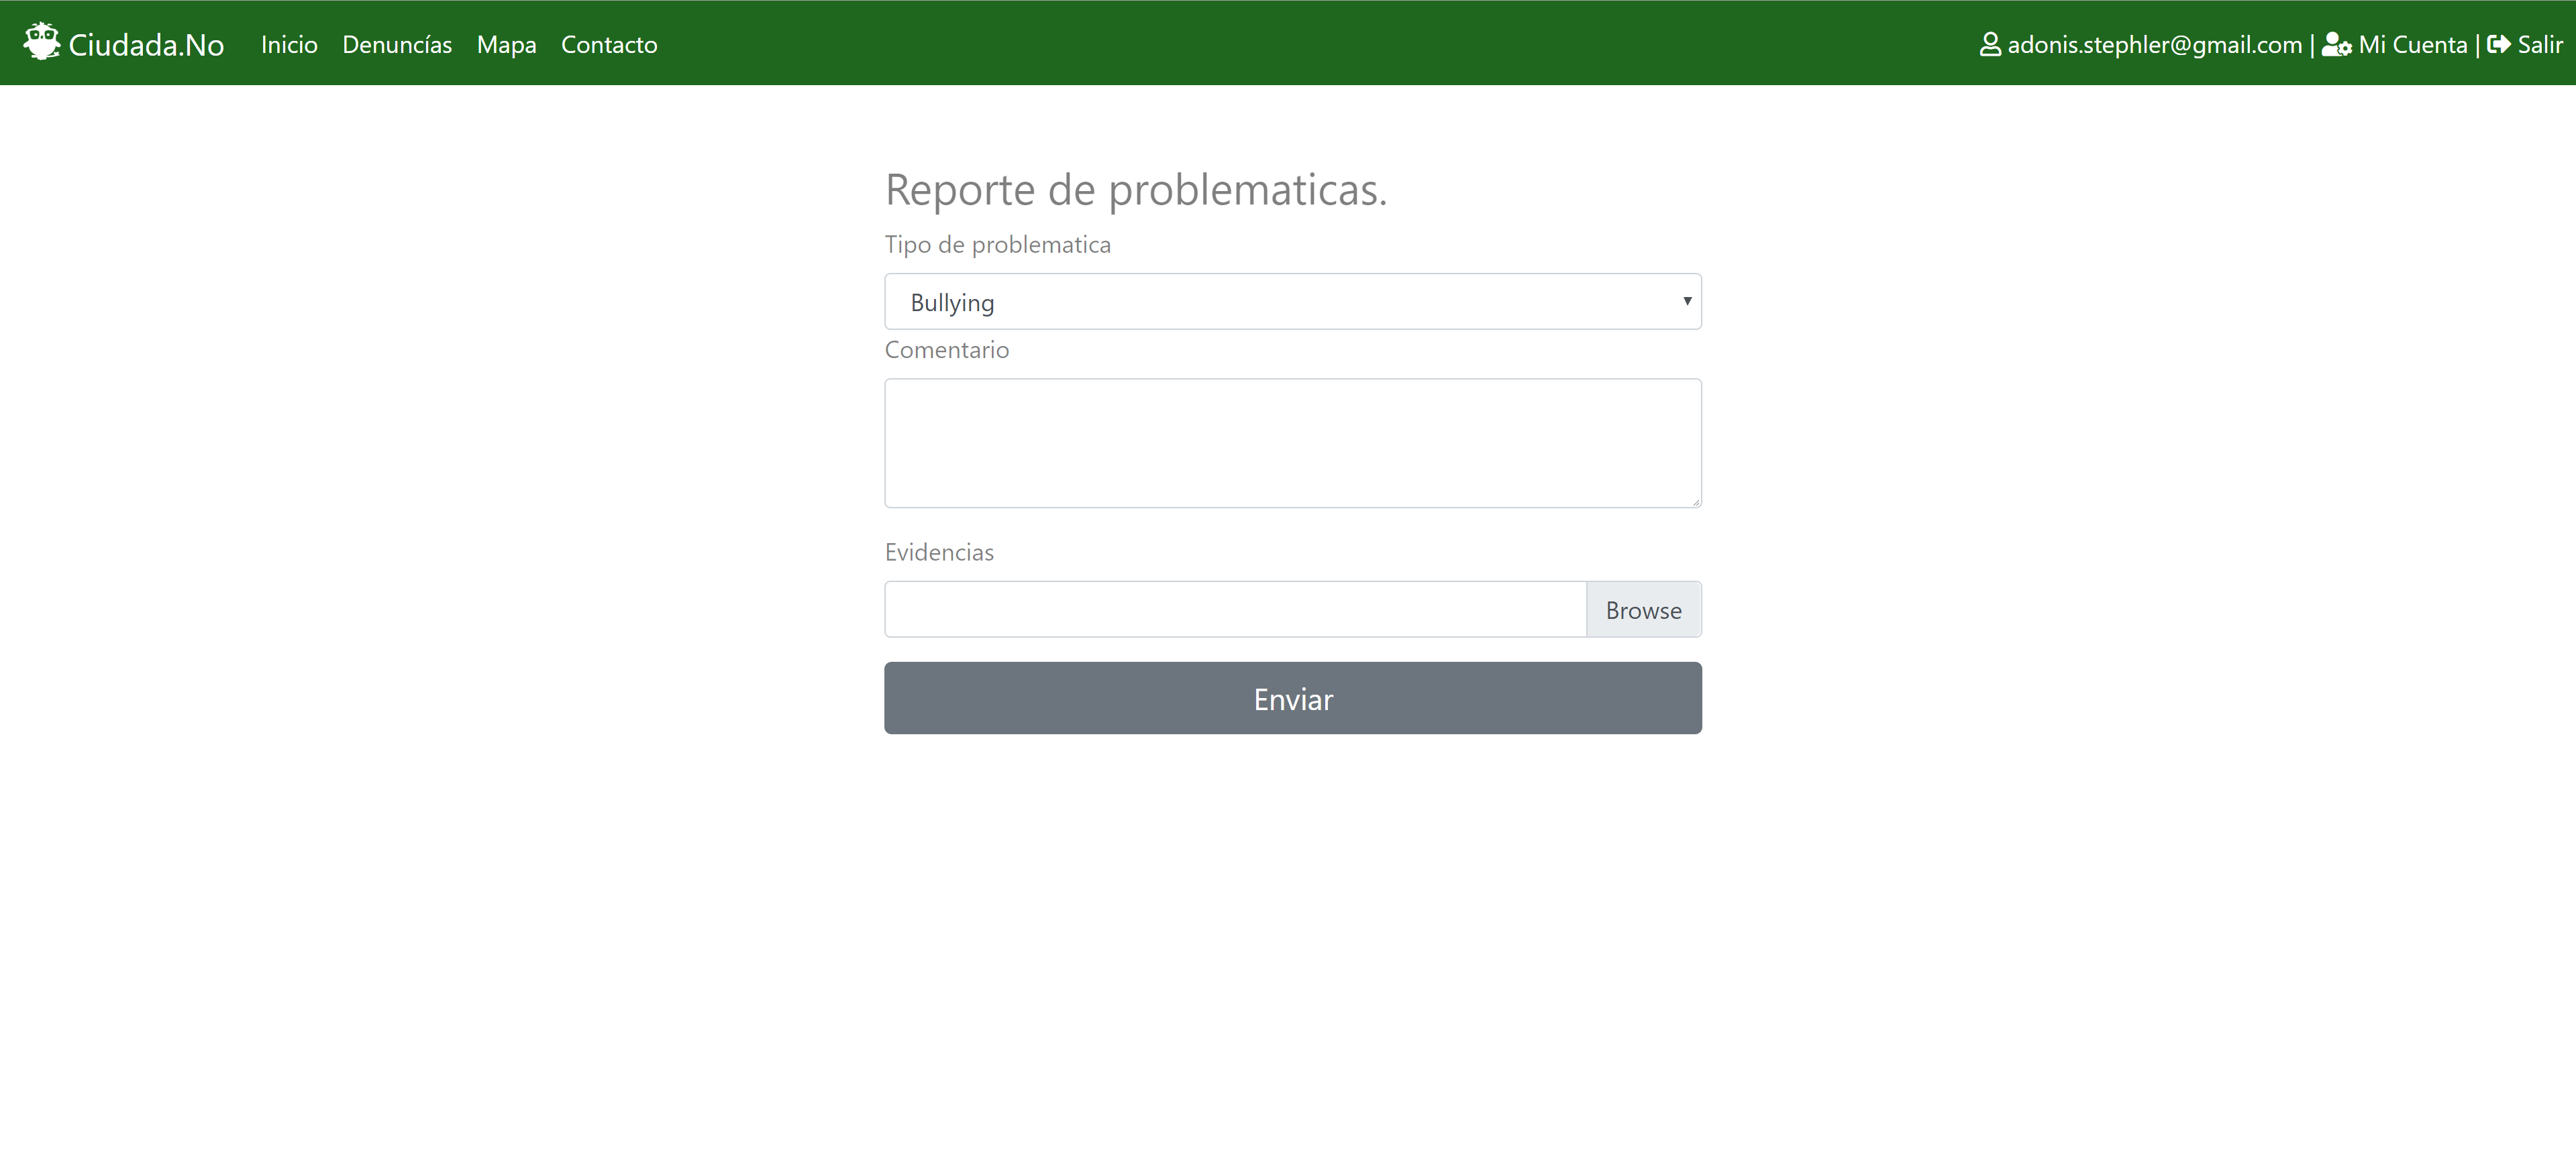Go to Denuncías in navbar
The image size is (2576, 1152).
click(x=397, y=45)
